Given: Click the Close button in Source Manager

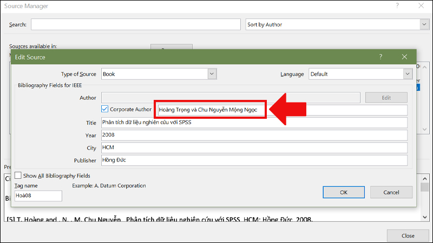Looking at the screenshot, I should pyautogui.click(x=408, y=235).
